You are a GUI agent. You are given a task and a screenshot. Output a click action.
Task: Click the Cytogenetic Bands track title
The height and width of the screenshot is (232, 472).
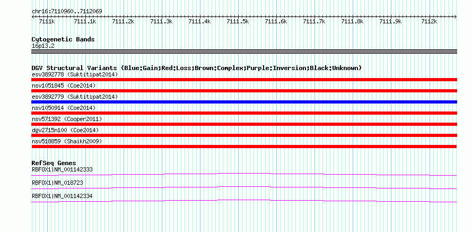(x=63, y=39)
